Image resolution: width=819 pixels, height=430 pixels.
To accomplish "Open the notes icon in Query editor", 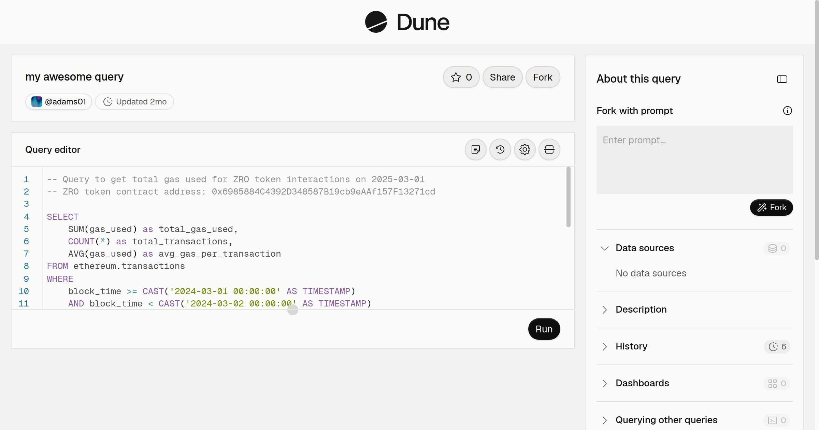I will 475,149.
